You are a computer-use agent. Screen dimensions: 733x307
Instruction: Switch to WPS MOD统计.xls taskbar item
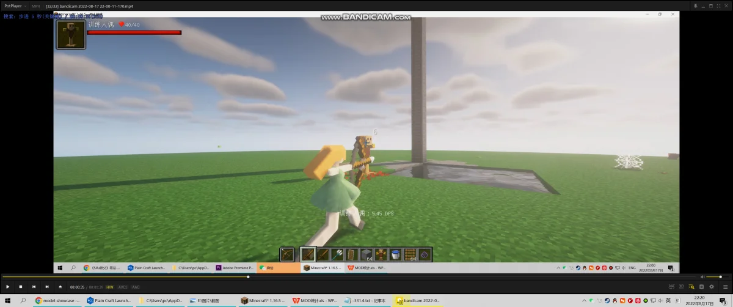(315, 300)
